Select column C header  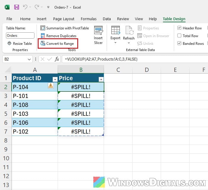pyautogui.click(x=118, y=69)
